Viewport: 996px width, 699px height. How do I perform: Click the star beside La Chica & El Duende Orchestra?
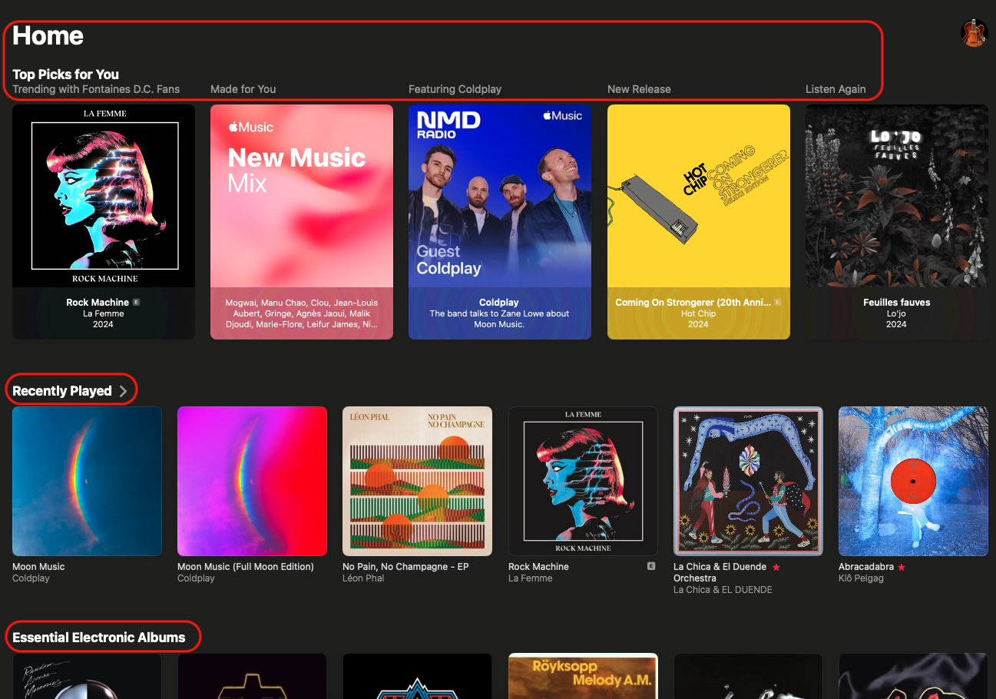pyautogui.click(x=776, y=567)
